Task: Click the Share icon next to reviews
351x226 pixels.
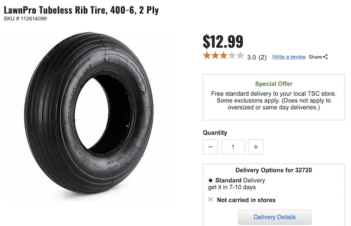Action: (x=325, y=57)
